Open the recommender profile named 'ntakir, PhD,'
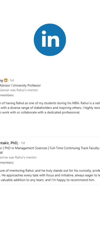The image size is (100, 228). click(9, 143)
